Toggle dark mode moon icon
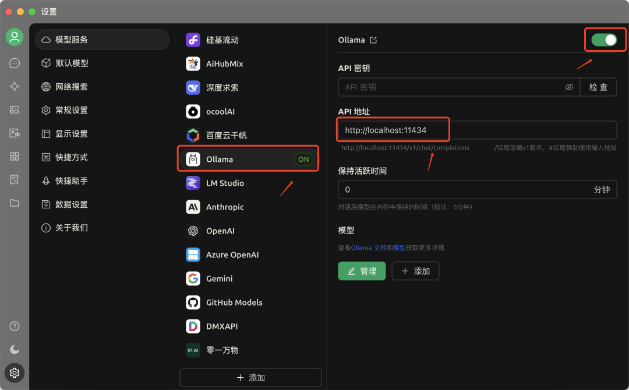Image resolution: width=629 pixels, height=390 pixels. pyautogui.click(x=15, y=349)
